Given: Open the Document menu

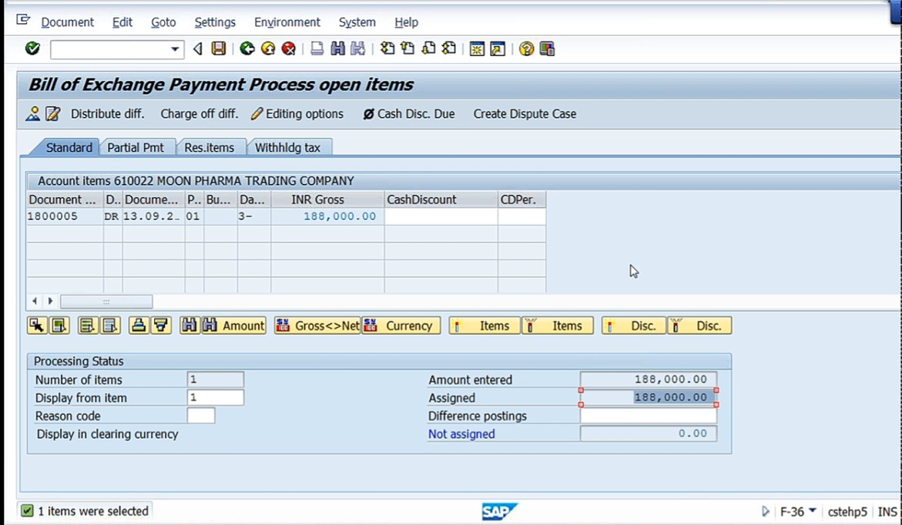Looking at the screenshot, I should click(67, 22).
